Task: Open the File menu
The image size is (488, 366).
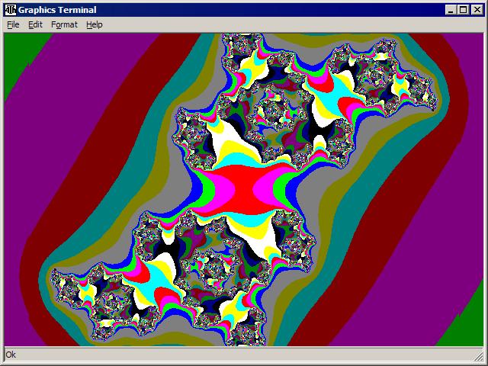Action: [x=13, y=24]
